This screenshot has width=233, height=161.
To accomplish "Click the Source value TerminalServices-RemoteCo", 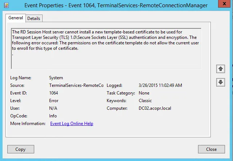I will click(x=76, y=85).
